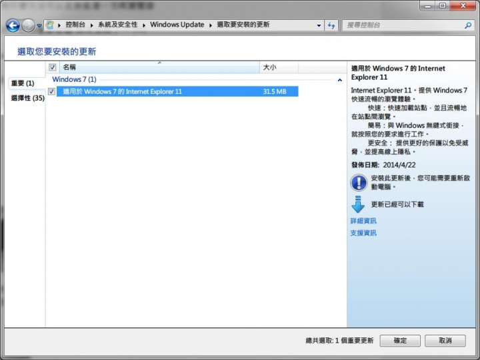Click 總共選取: 1 個重要更新 summary text
The width and height of the screenshot is (480, 360).
click(339, 341)
